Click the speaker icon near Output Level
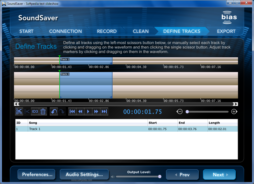The height and width of the screenshot is (184, 254). 112,177
